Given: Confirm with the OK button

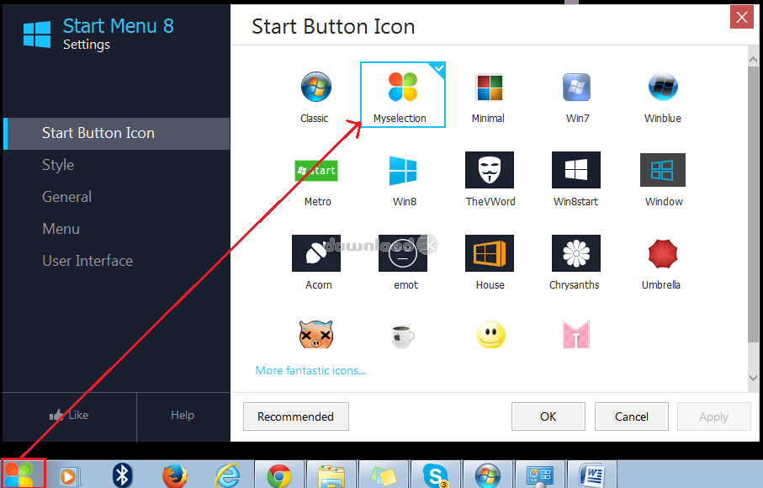Looking at the screenshot, I should pyautogui.click(x=548, y=416).
